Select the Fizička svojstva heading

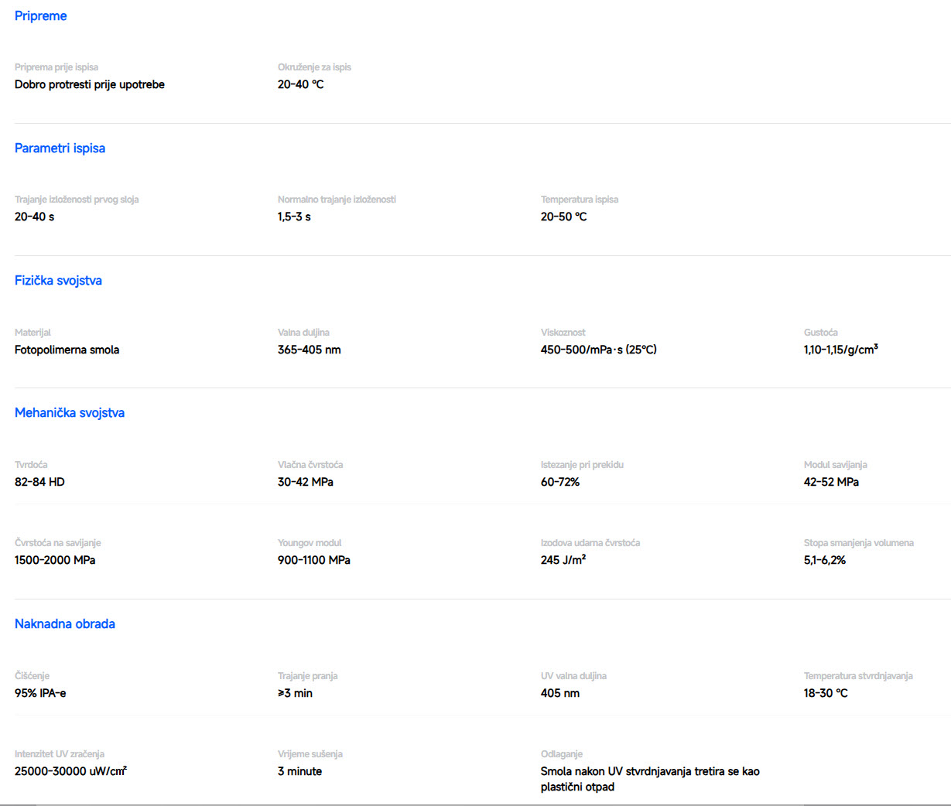[x=58, y=281]
